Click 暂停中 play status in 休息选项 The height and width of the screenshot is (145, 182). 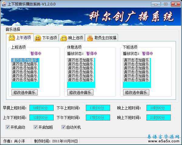[92, 53]
